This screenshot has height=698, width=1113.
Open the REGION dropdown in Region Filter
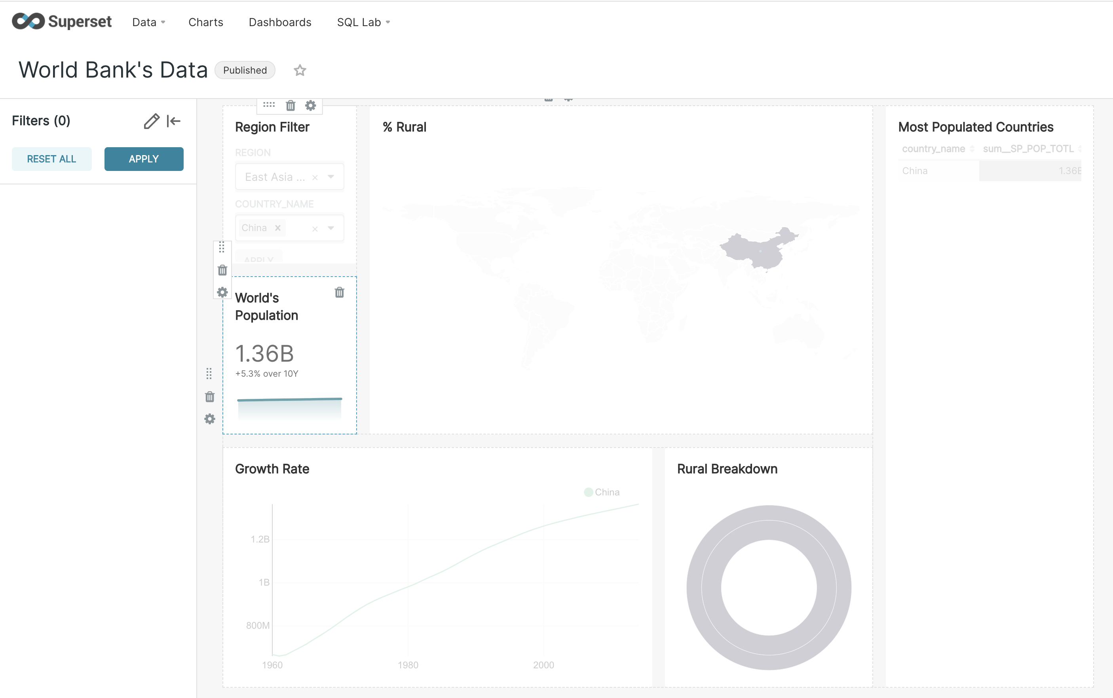tap(330, 176)
